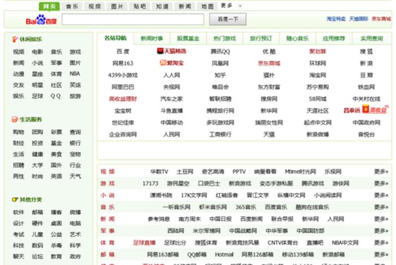Select the 音乐 search tab
Screen dimensions: 396x265
point(72,7)
